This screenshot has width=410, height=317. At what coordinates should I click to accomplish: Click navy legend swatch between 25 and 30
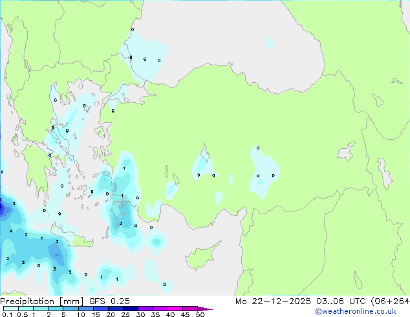(x=130, y=309)
